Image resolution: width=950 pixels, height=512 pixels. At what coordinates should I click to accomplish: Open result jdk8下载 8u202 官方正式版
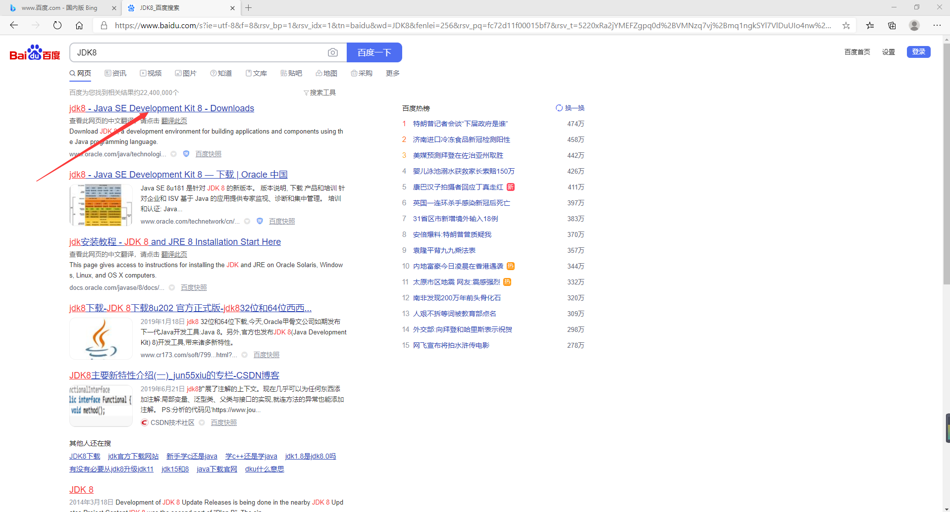click(190, 308)
